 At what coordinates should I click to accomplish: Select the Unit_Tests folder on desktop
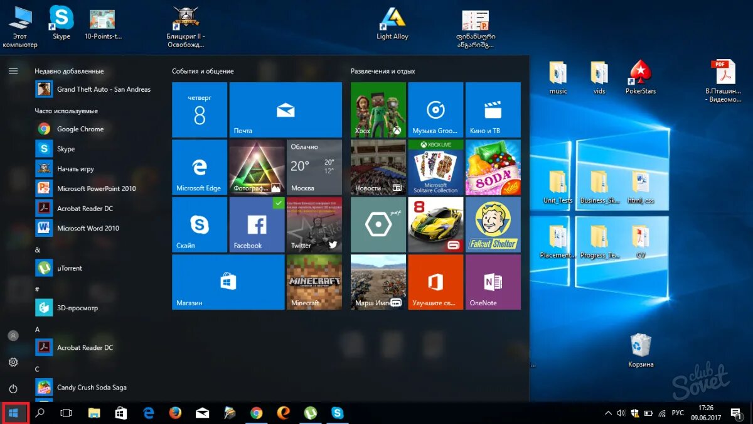click(558, 187)
